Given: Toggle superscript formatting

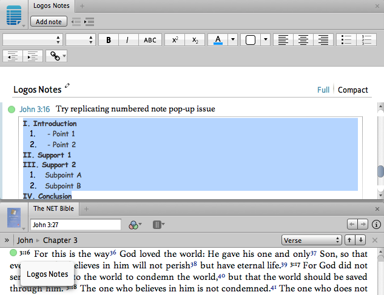Looking at the screenshot, I should coord(175,40).
